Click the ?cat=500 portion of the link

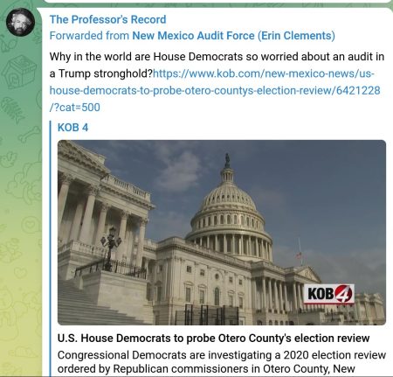click(x=75, y=108)
